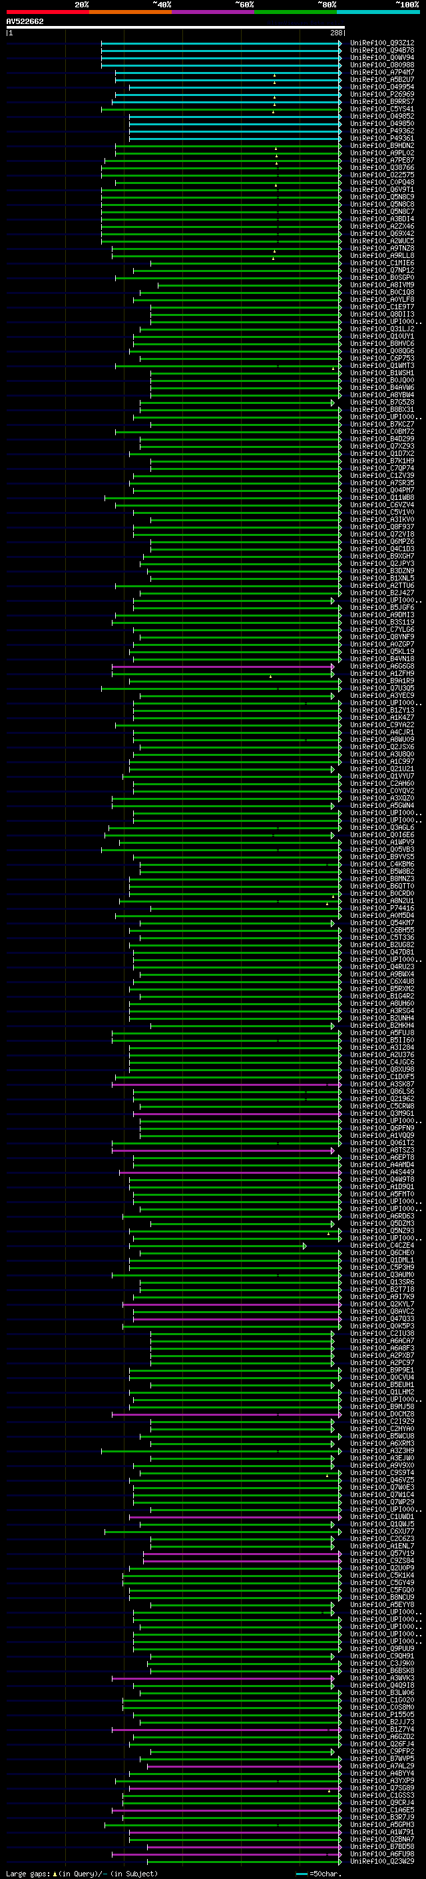Select the UniRef100_P49361 label

pos(381,139)
